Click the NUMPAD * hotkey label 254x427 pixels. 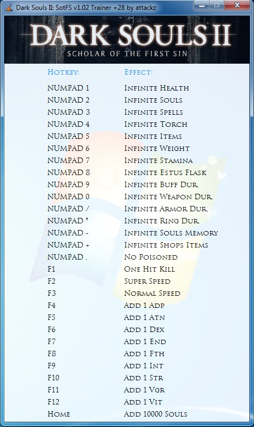(x=68, y=221)
